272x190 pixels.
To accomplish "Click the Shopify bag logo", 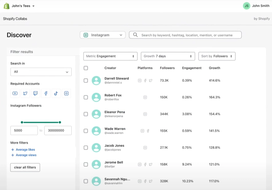I will click(6, 6).
